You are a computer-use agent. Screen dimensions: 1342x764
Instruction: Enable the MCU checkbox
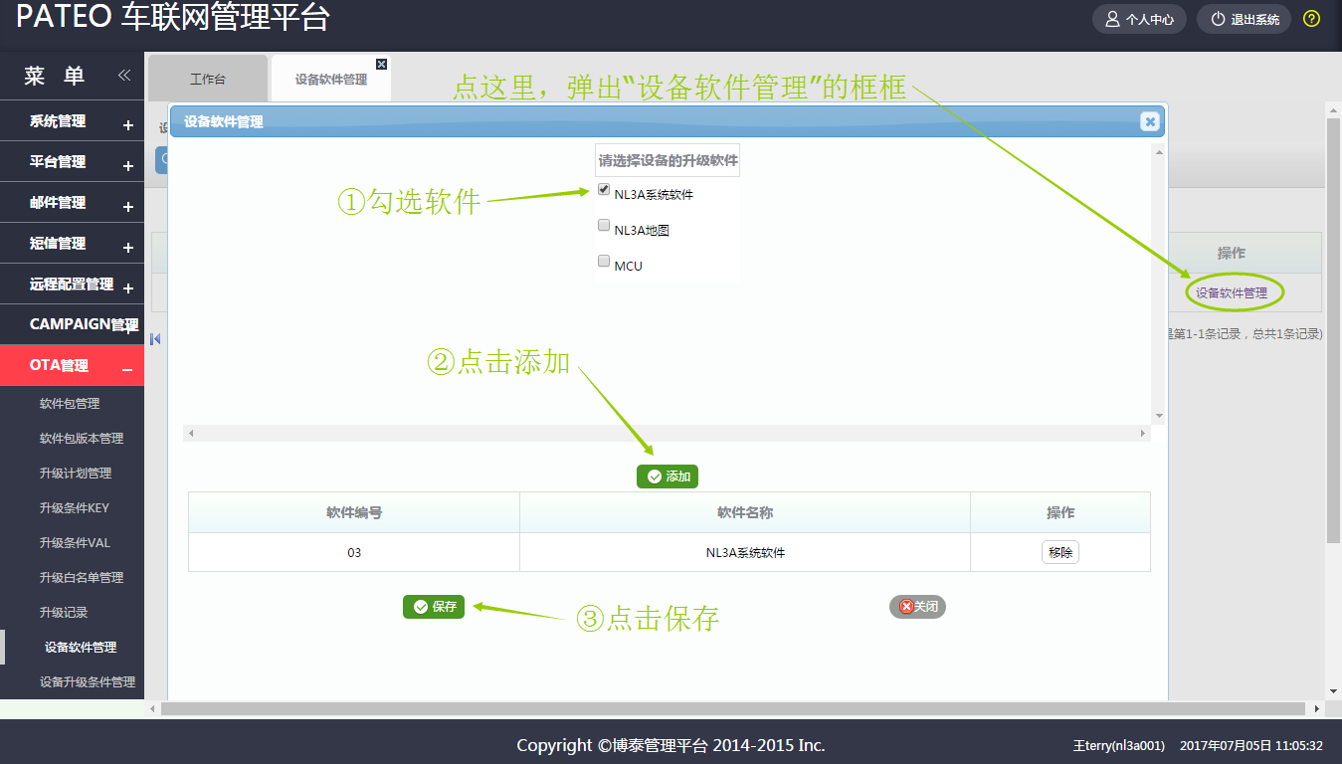[604, 262]
